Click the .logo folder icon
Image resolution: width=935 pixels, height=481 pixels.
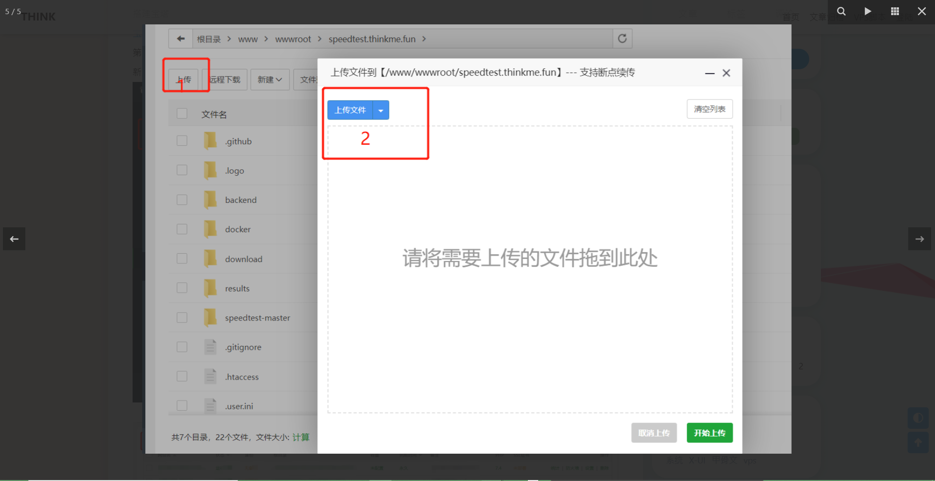pyautogui.click(x=210, y=171)
